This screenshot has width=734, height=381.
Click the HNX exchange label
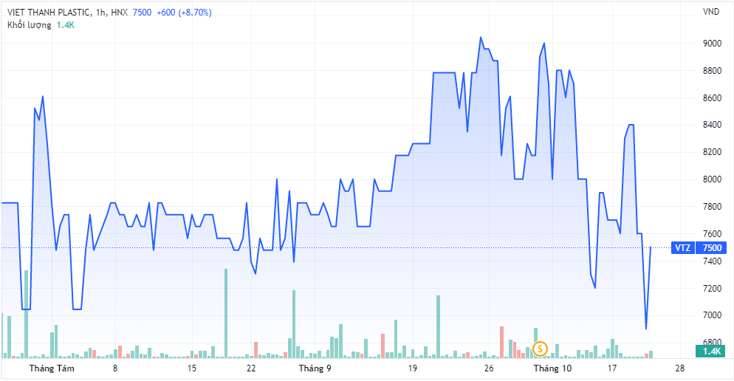(119, 13)
